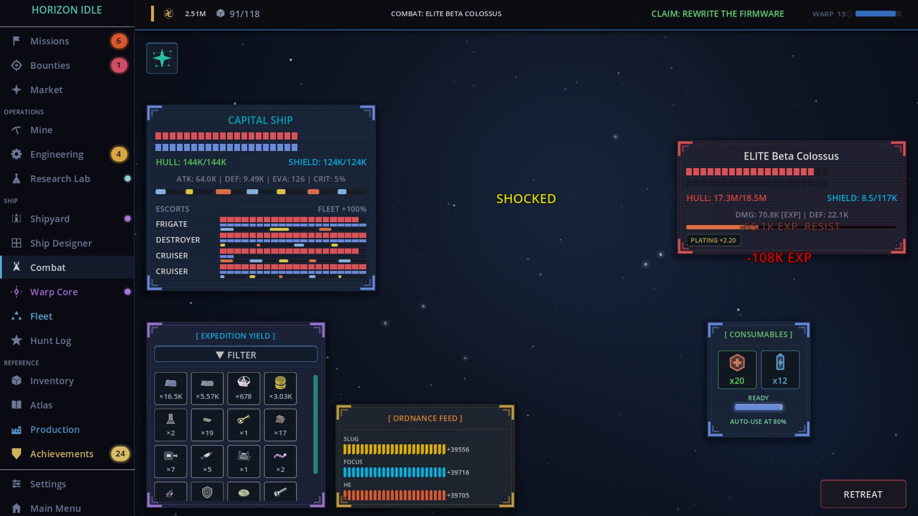
Task: Select the ×678 crystal item
Action: (x=244, y=388)
